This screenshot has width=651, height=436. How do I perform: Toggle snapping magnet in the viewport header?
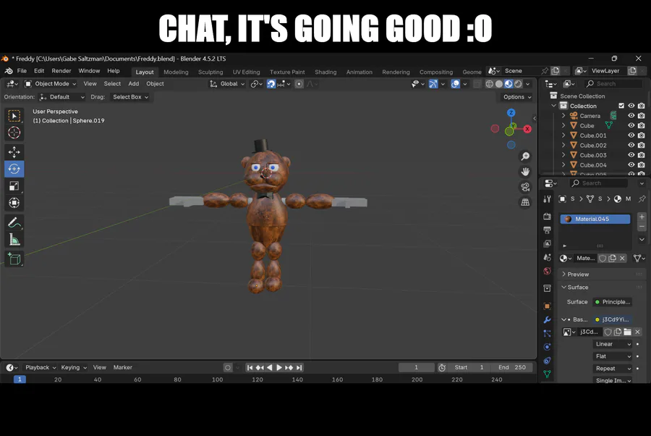pos(271,84)
